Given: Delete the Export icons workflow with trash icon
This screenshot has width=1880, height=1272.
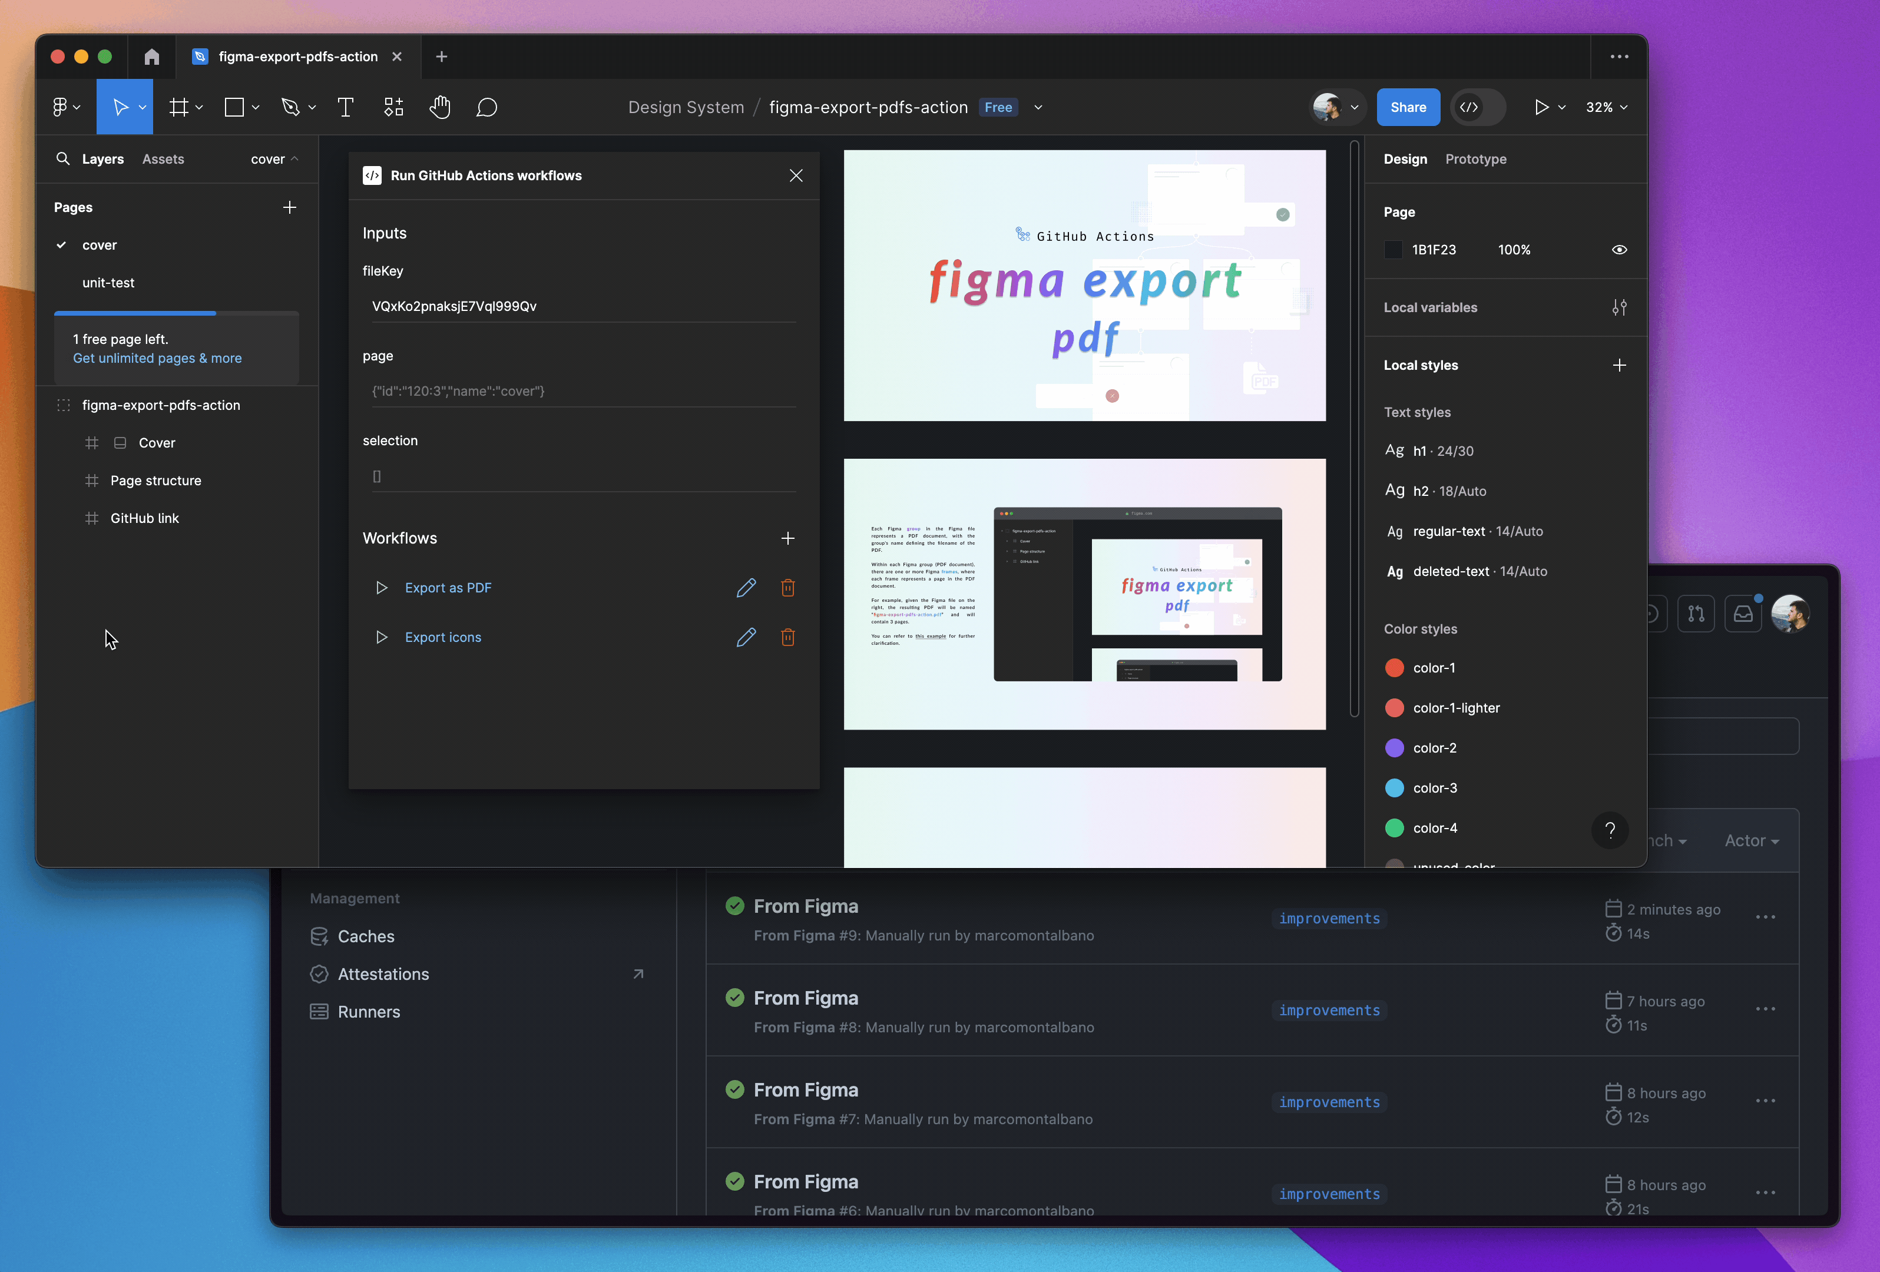Looking at the screenshot, I should pyautogui.click(x=788, y=637).
